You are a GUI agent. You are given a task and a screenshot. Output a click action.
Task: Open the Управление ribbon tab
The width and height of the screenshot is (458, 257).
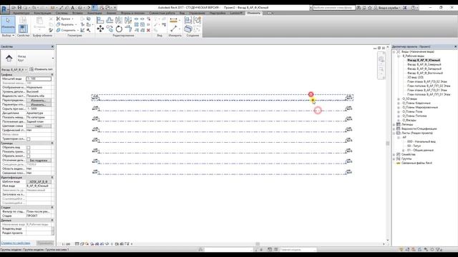[x=197, y=13]
